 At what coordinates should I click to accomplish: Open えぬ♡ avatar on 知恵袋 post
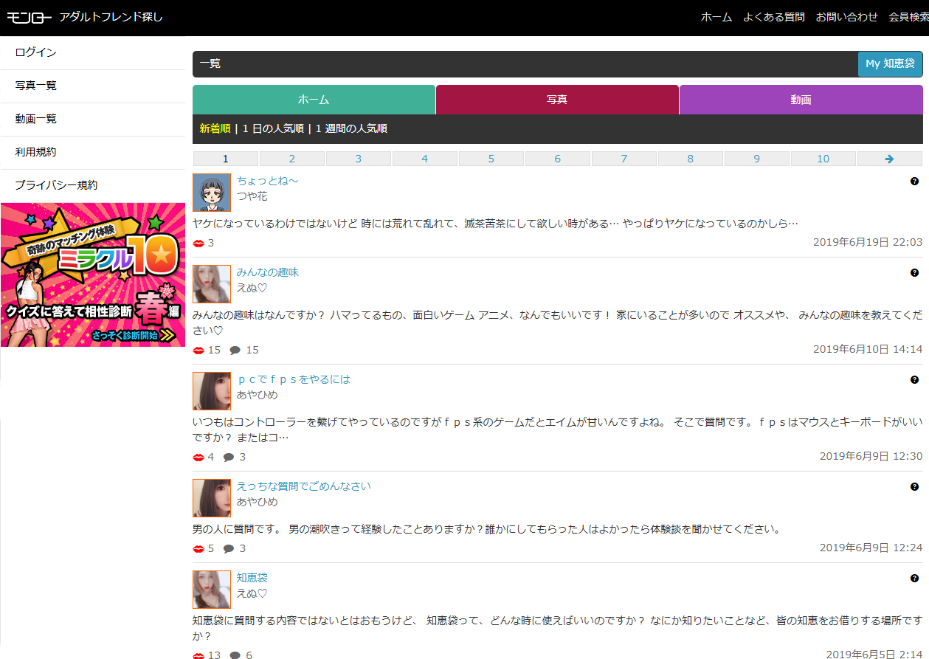212,590
